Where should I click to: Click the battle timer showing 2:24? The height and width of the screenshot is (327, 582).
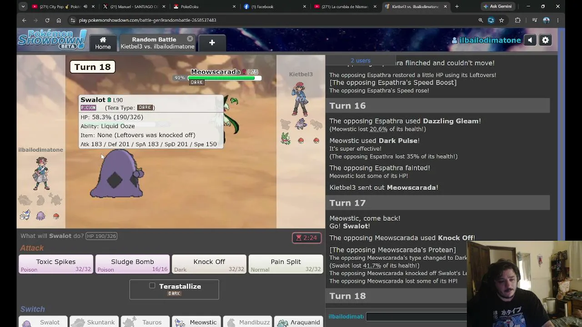[x=306, y=238]
